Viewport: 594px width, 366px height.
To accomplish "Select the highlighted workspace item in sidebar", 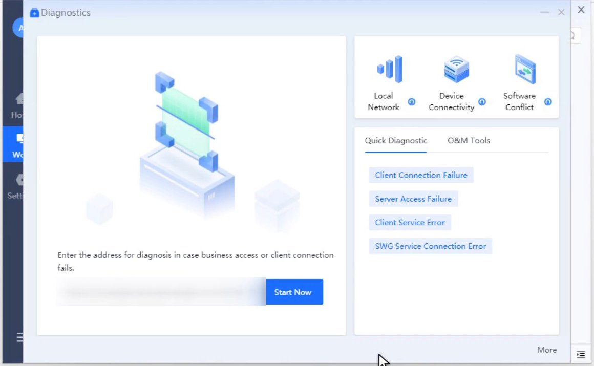I will tap(14, 144).
